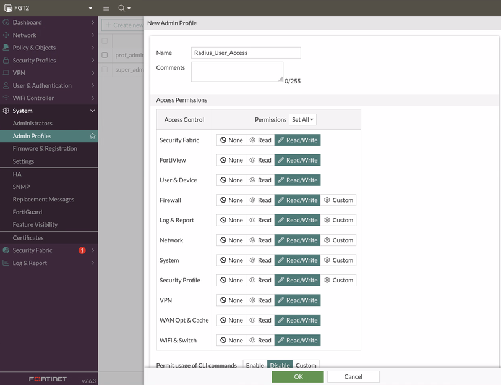Expand the VPN menu chevron
501x385 pixels.
[92, 73]
